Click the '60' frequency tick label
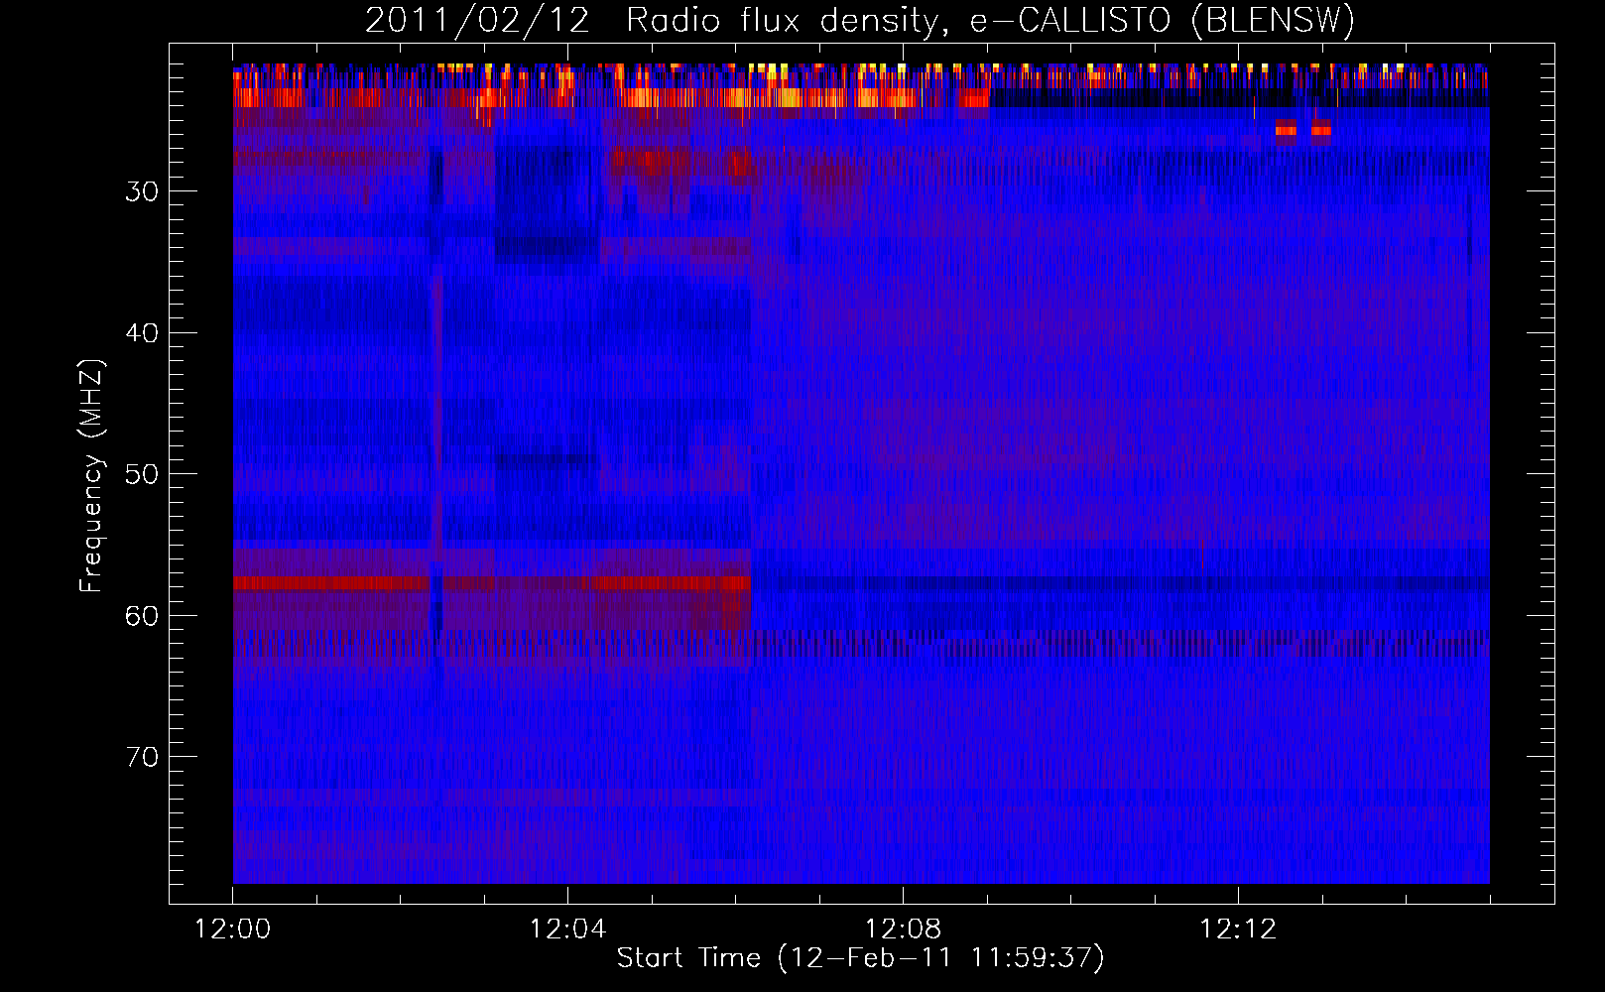This screenshot has width=1605, height=992. 142,616
